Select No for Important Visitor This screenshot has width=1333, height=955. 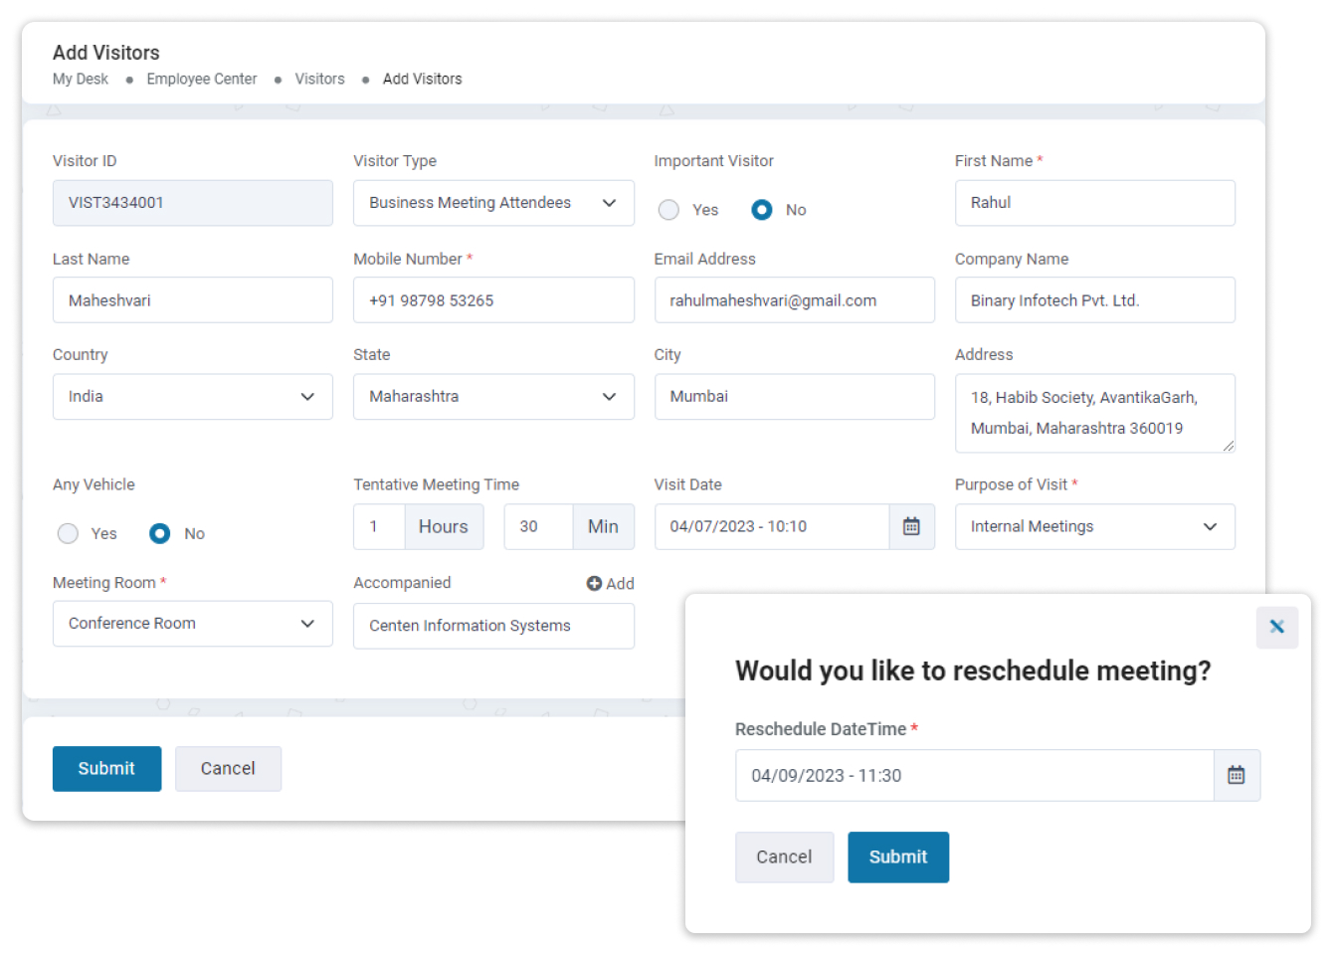[762, 210]
